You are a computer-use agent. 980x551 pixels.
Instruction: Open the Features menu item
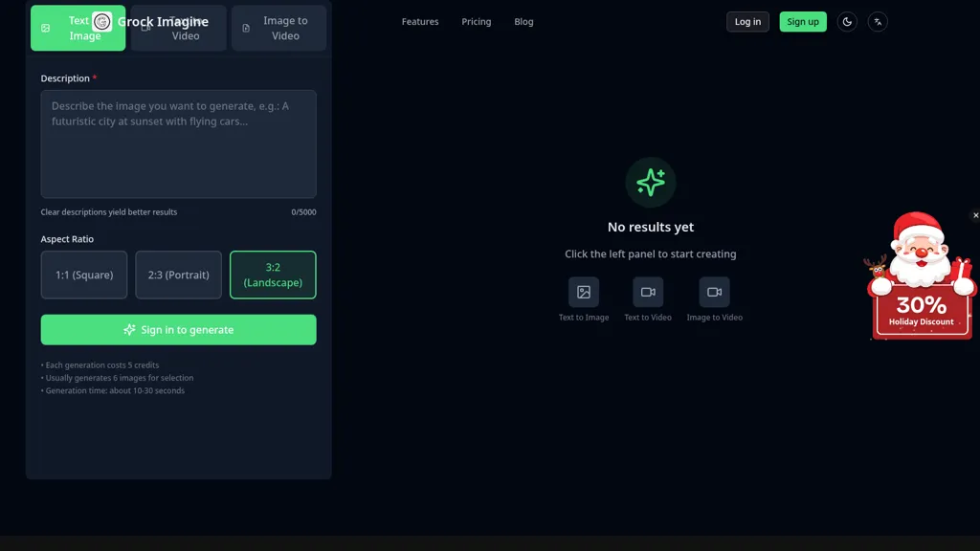[420, 22]
